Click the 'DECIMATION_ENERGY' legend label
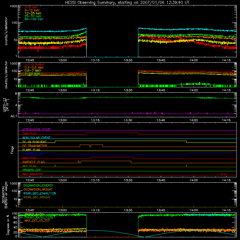This screenshot has width=240, height=240. tap(38, 185)
